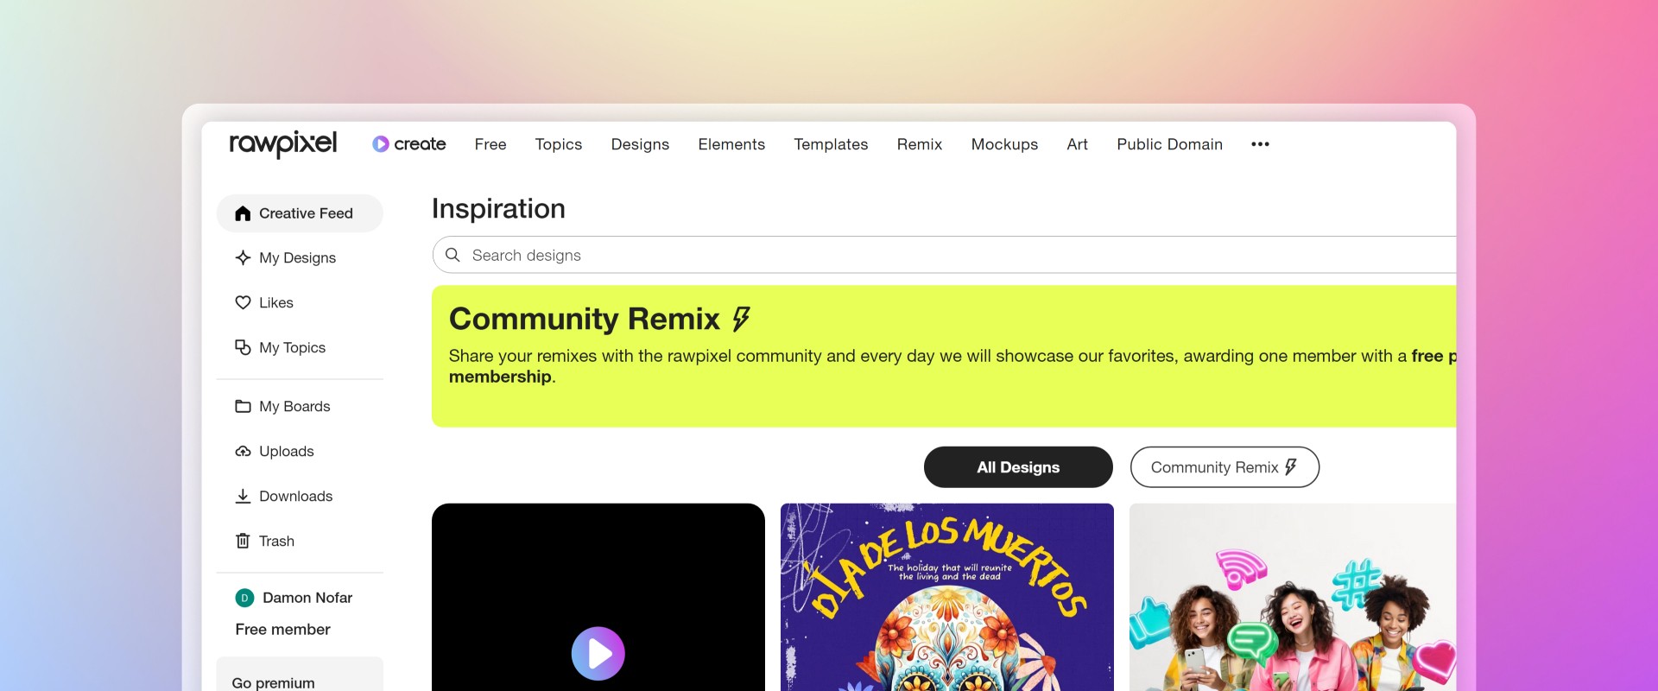Click the Free member status text
Image resolution: width=1658 pixels, height=691 pixels.
(x=282, y=630)
